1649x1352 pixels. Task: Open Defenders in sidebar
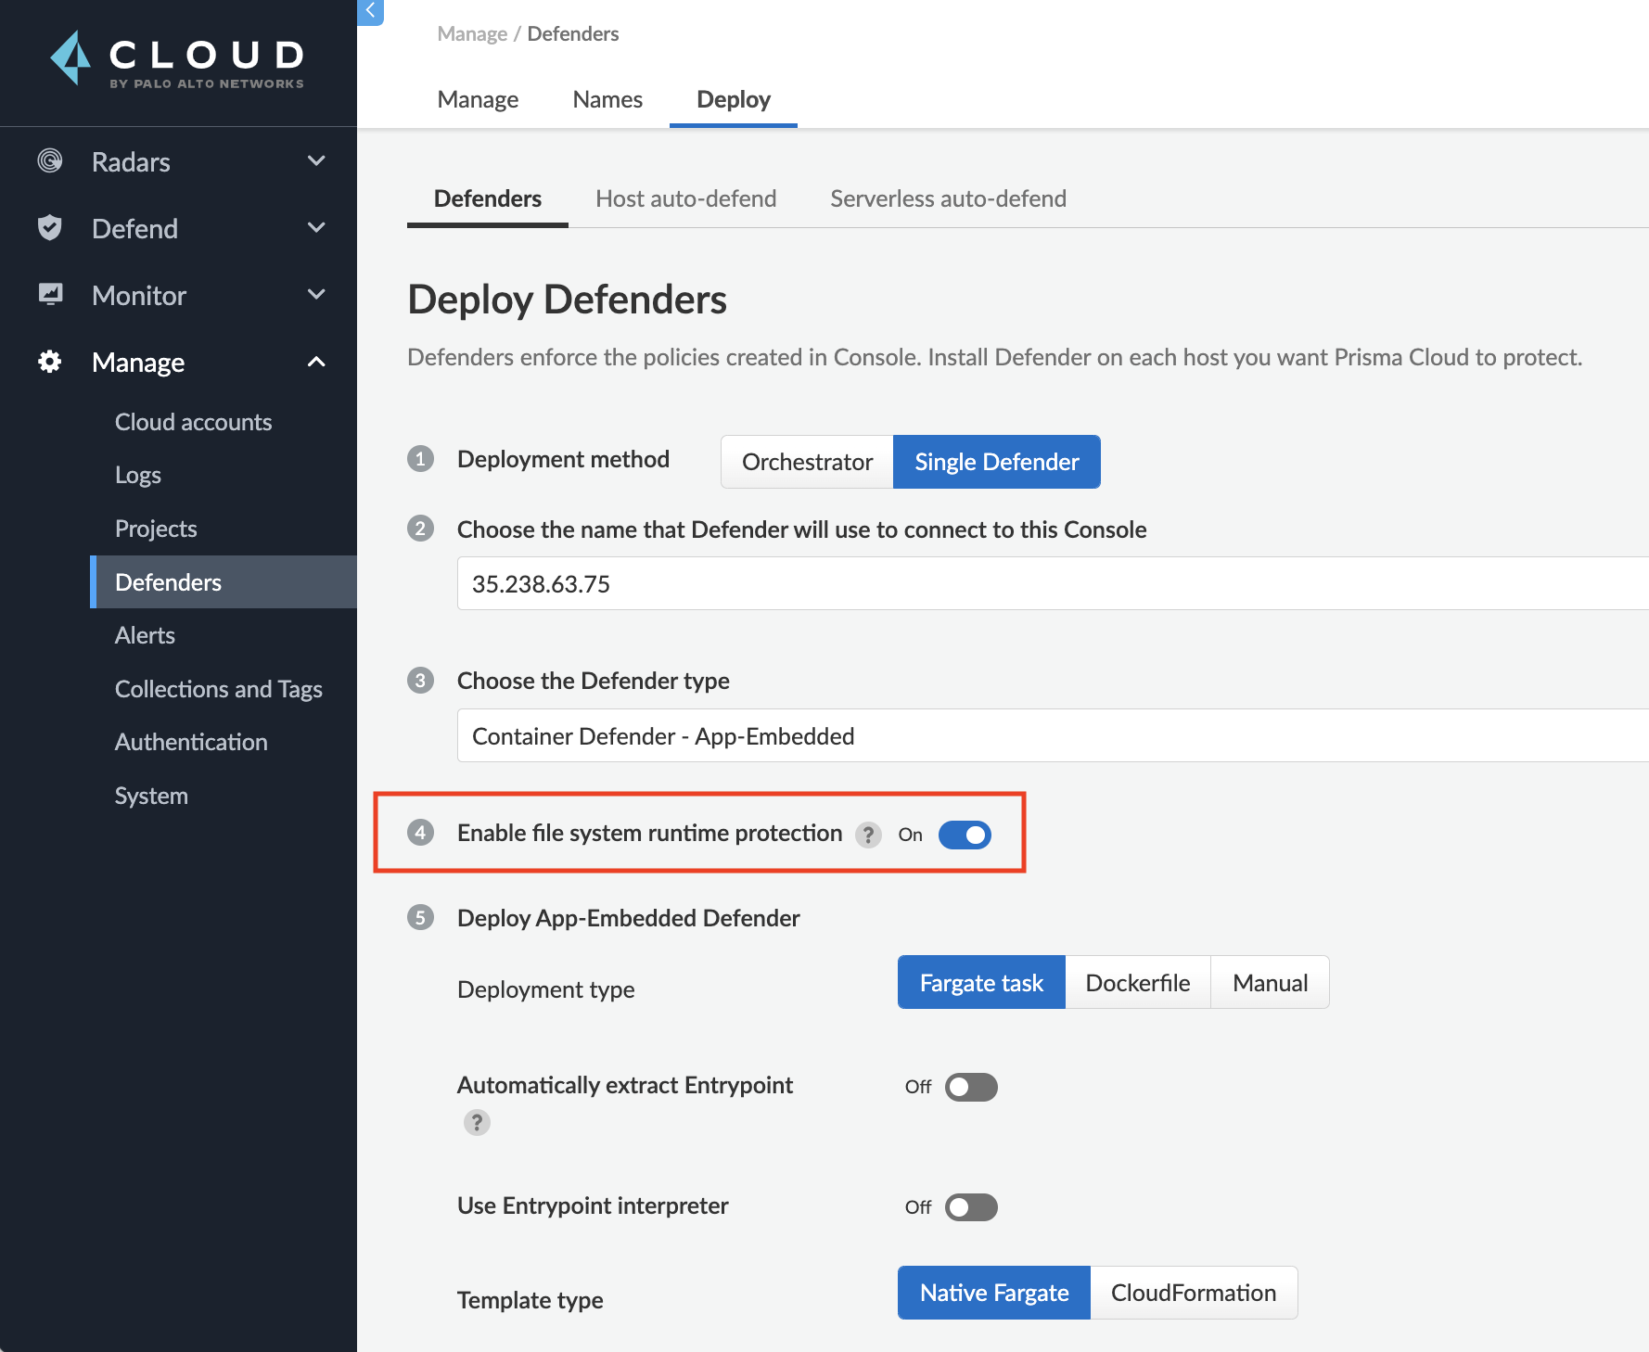coord(224,582)
